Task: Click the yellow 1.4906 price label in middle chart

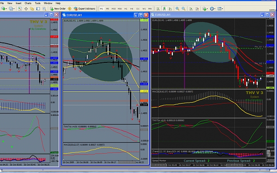Action: click(144, 91)
